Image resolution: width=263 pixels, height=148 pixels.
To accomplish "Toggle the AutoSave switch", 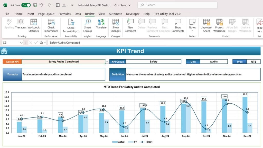I will point(26,5).
